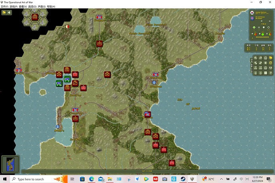
Task: Open the 声音(S) menu
Action: point(42,6)
